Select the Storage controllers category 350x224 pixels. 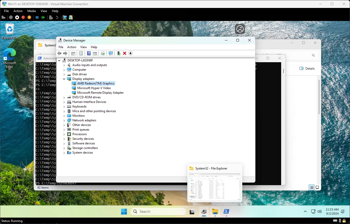coord(85,148)
